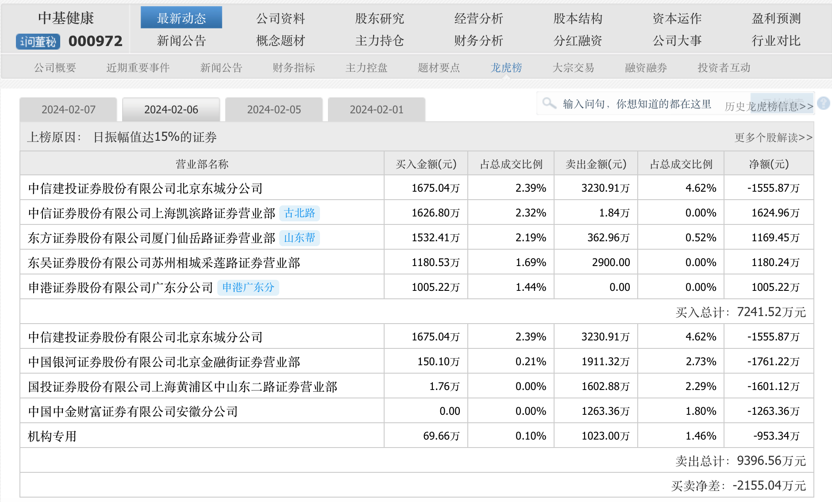Focus the 输入问句 search input field
The image size is (832, 502).
coord(636,104)
